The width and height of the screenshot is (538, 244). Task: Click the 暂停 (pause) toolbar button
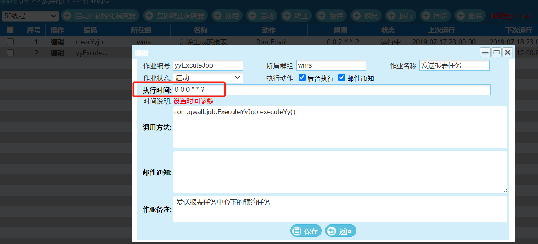click(332, 16)
